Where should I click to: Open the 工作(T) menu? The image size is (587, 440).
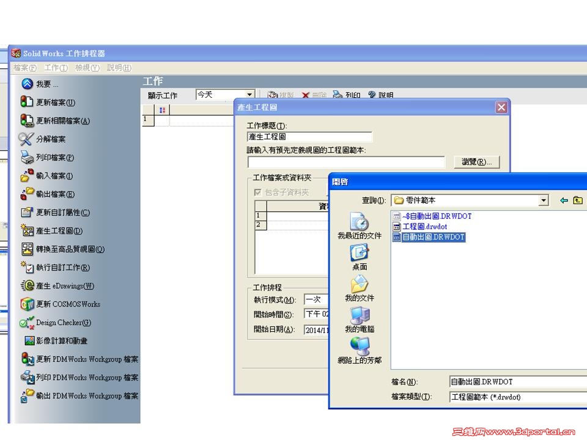click(56, 68)
